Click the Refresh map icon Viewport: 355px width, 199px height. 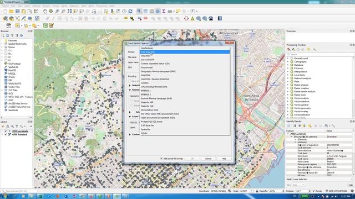130,11
